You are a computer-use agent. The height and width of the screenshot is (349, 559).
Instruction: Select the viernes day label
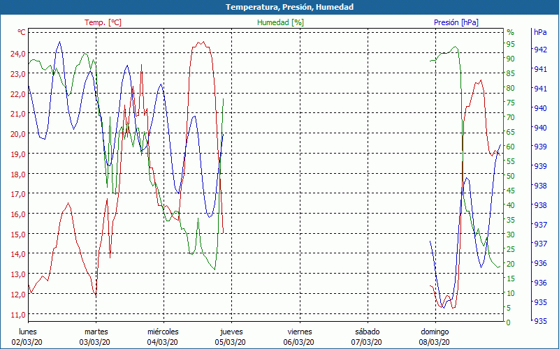pyautogui.click(x=300, y=332)
